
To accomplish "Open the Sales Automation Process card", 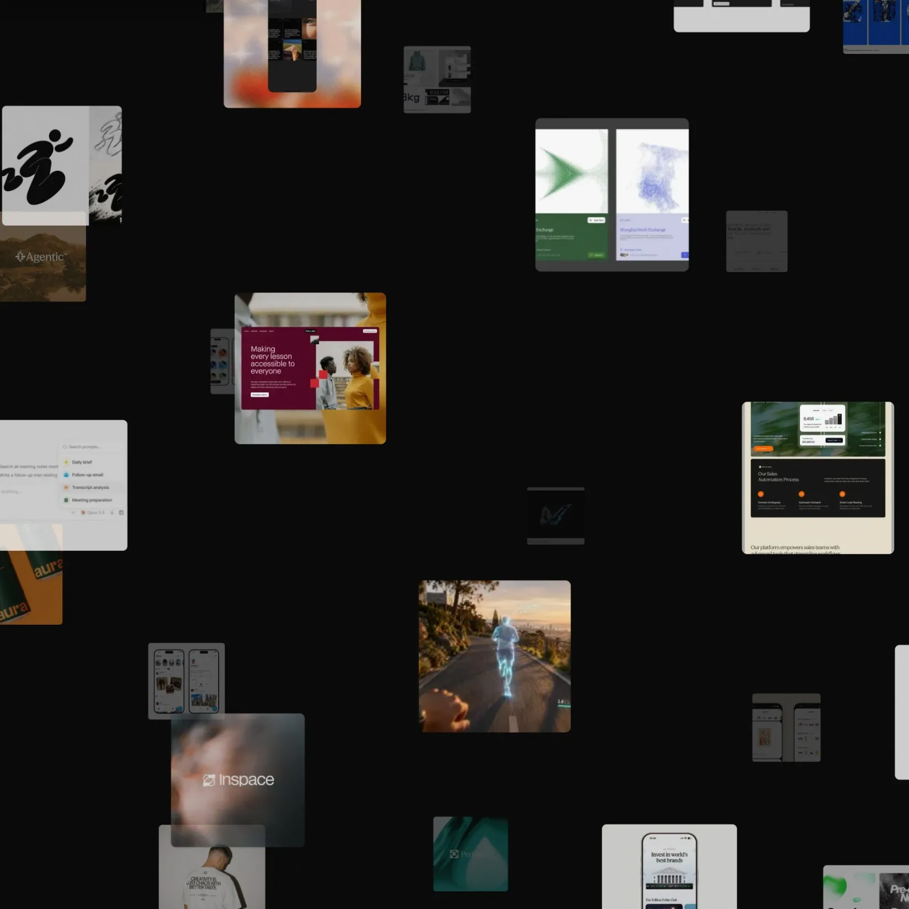I will (x=818, y=478).
